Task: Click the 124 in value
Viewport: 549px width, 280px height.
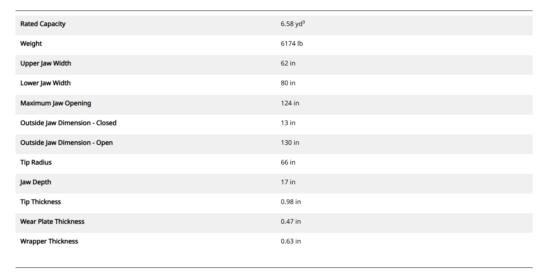Action: pyautogui.click(x=290, y=103)
